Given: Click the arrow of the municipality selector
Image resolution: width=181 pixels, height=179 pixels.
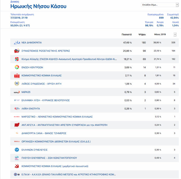Looking at the screenshot, I should [177, 5].
